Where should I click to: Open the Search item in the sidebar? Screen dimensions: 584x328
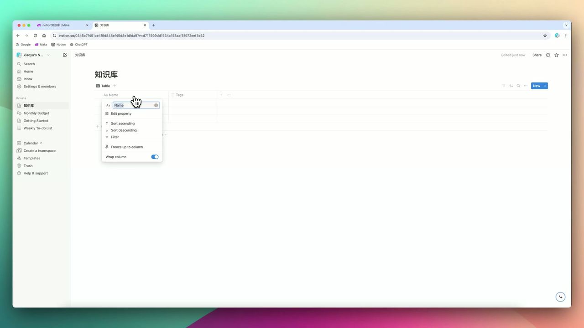(x=29, y=64)
